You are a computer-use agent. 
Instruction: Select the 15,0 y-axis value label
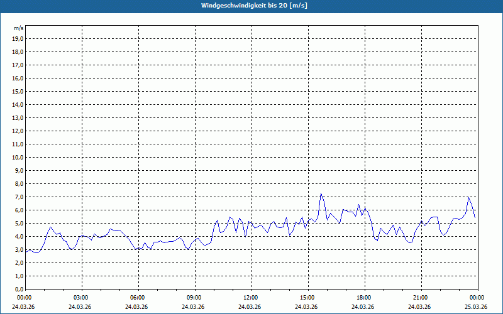coord(18,91)
